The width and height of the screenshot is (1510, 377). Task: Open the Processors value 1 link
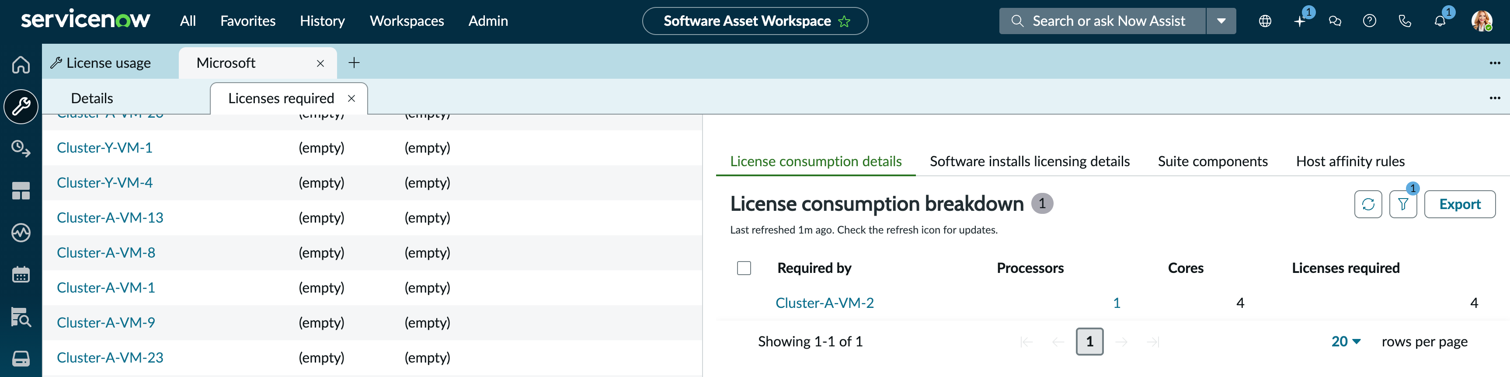1117,303
